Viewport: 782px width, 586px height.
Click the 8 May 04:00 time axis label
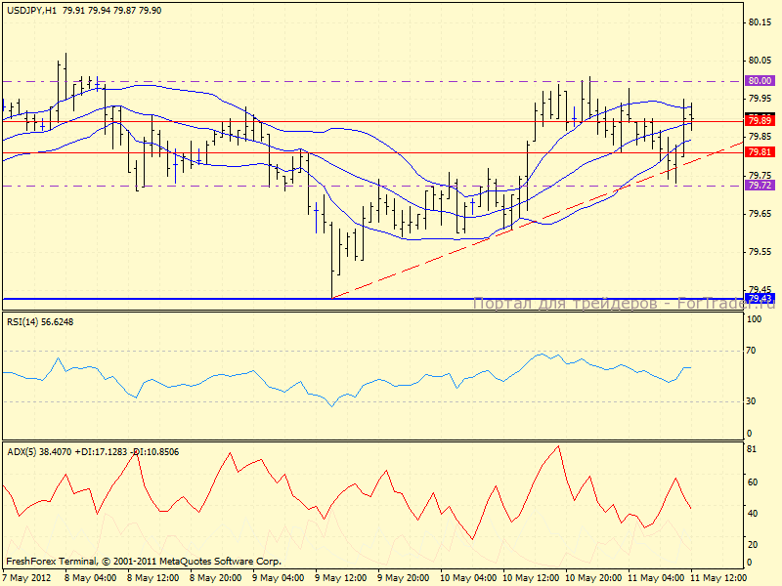91,577
